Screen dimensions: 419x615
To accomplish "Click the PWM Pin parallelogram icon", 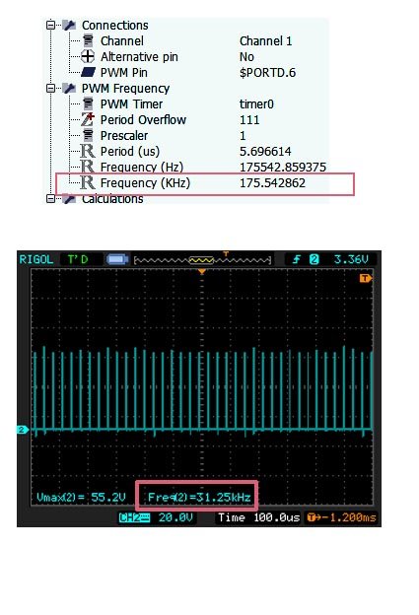I will (88, 72).
